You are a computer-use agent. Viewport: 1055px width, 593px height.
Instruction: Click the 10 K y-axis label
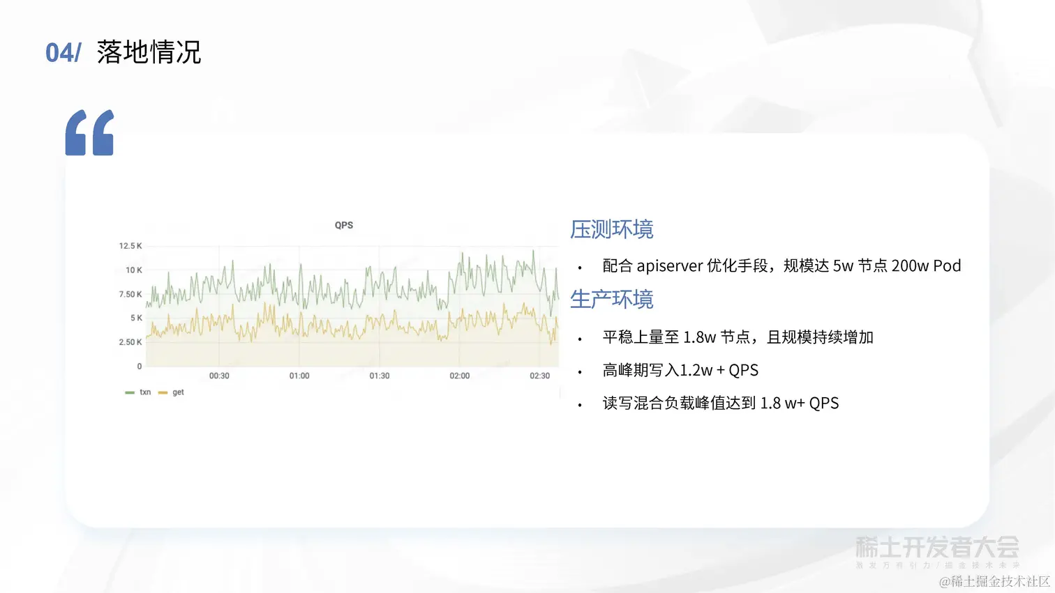(134, 270)
